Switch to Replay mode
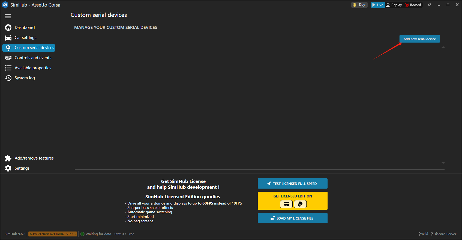The width and height of the screenshot is (462, 240). pyautogui.click(x=394, y=5)
